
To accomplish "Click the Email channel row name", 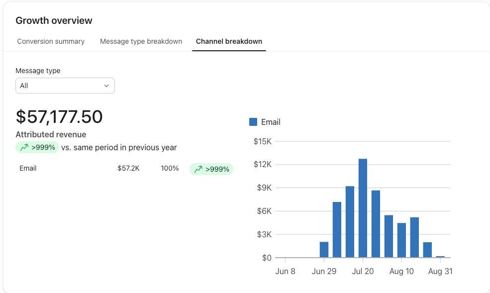I will (x=28, y=168).
